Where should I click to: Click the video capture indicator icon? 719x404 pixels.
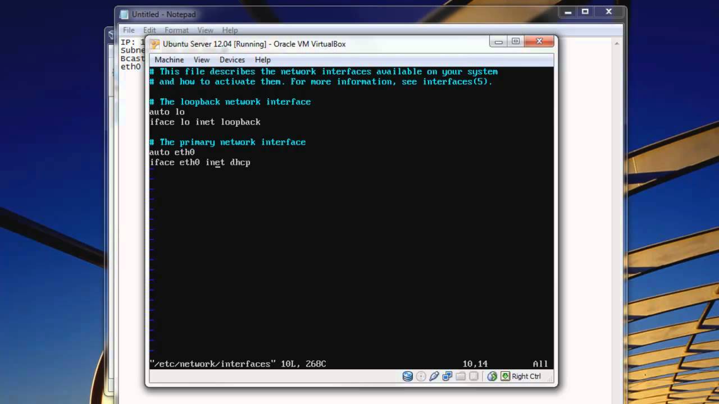474,377
